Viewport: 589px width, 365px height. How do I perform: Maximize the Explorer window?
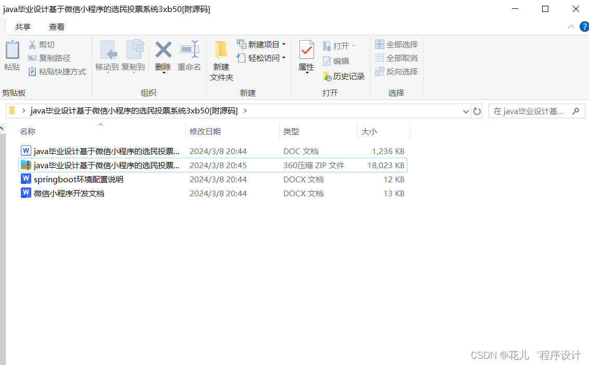pos(545,9)
